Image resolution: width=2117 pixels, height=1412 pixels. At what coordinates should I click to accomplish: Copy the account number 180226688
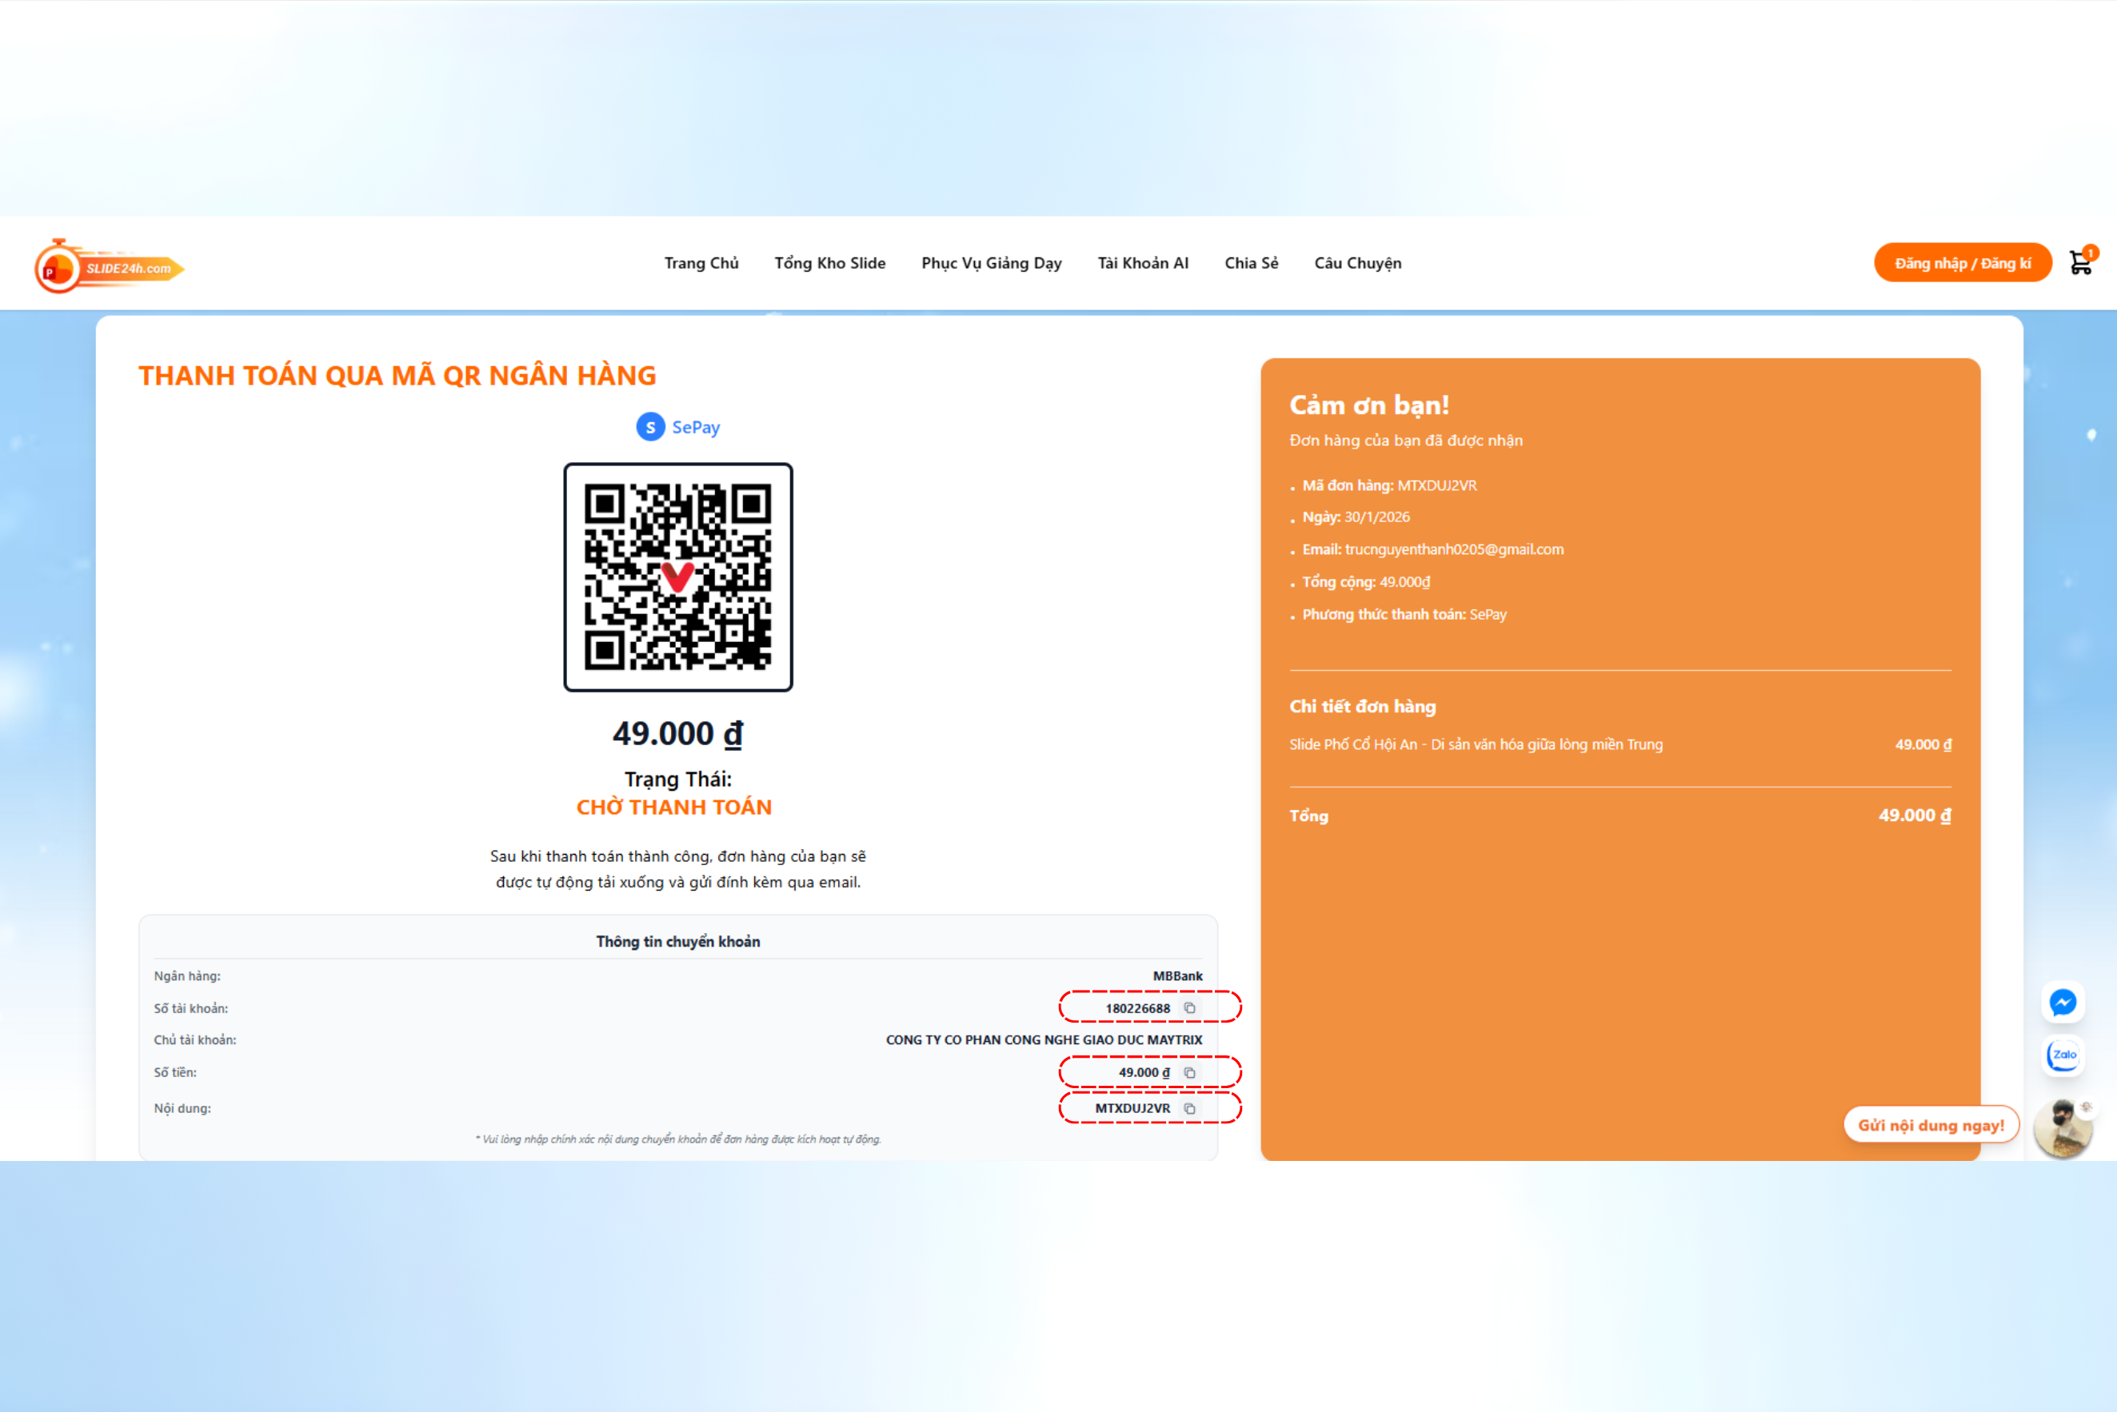click(x=1189, y=1007)
